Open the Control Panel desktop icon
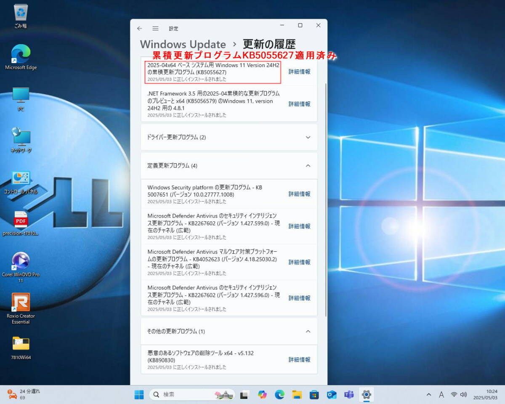The height and width of the screenshot is (404, 505). pos(21,178)
